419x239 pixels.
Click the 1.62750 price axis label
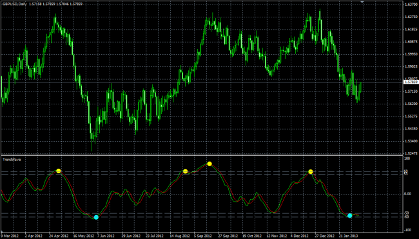[411, 17]
